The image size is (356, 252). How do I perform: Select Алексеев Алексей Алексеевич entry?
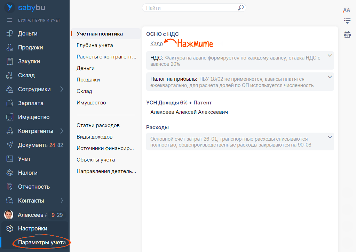[x=189, y=112]
